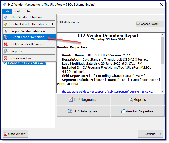Open the Help menu
Image resolution: width=169 pixels, height=143 pixels.
tap(29, 11)
